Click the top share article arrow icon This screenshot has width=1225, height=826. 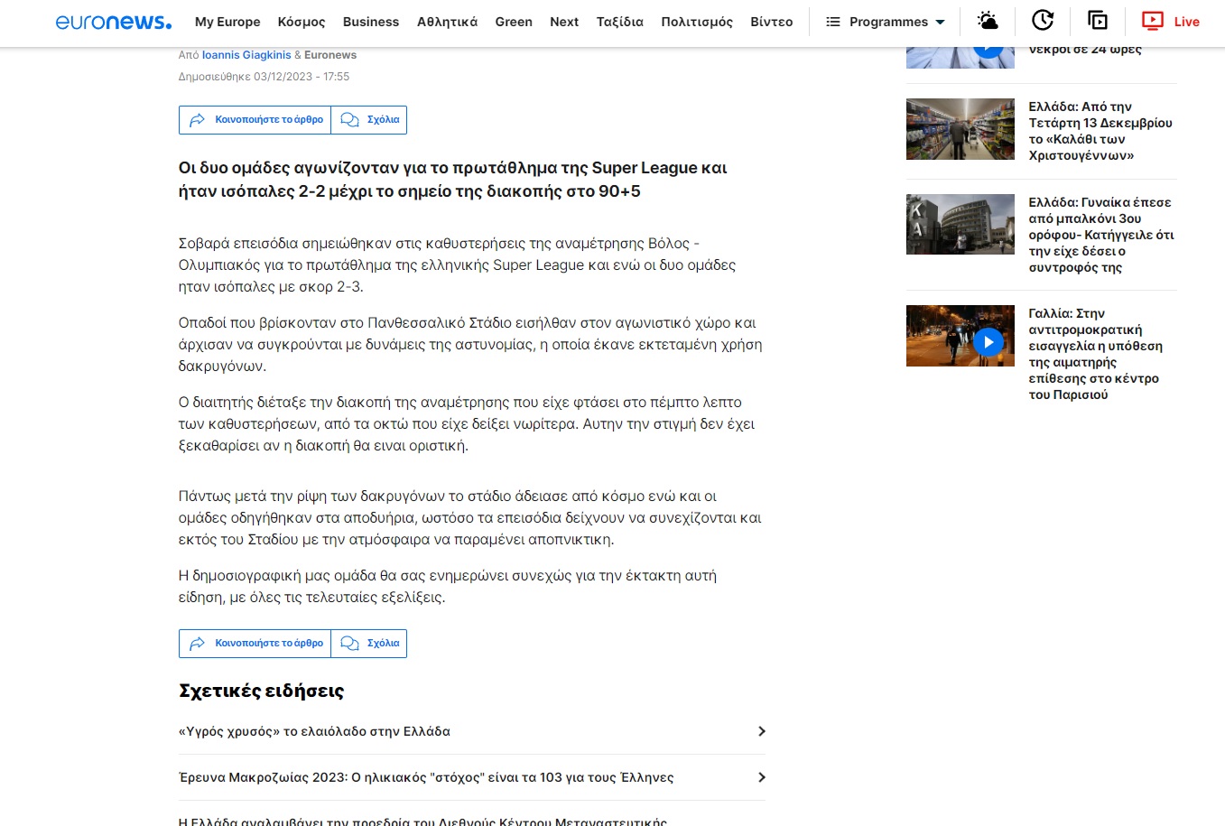click(198, 120)
